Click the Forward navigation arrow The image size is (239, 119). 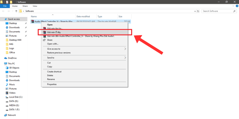point(8,11)
